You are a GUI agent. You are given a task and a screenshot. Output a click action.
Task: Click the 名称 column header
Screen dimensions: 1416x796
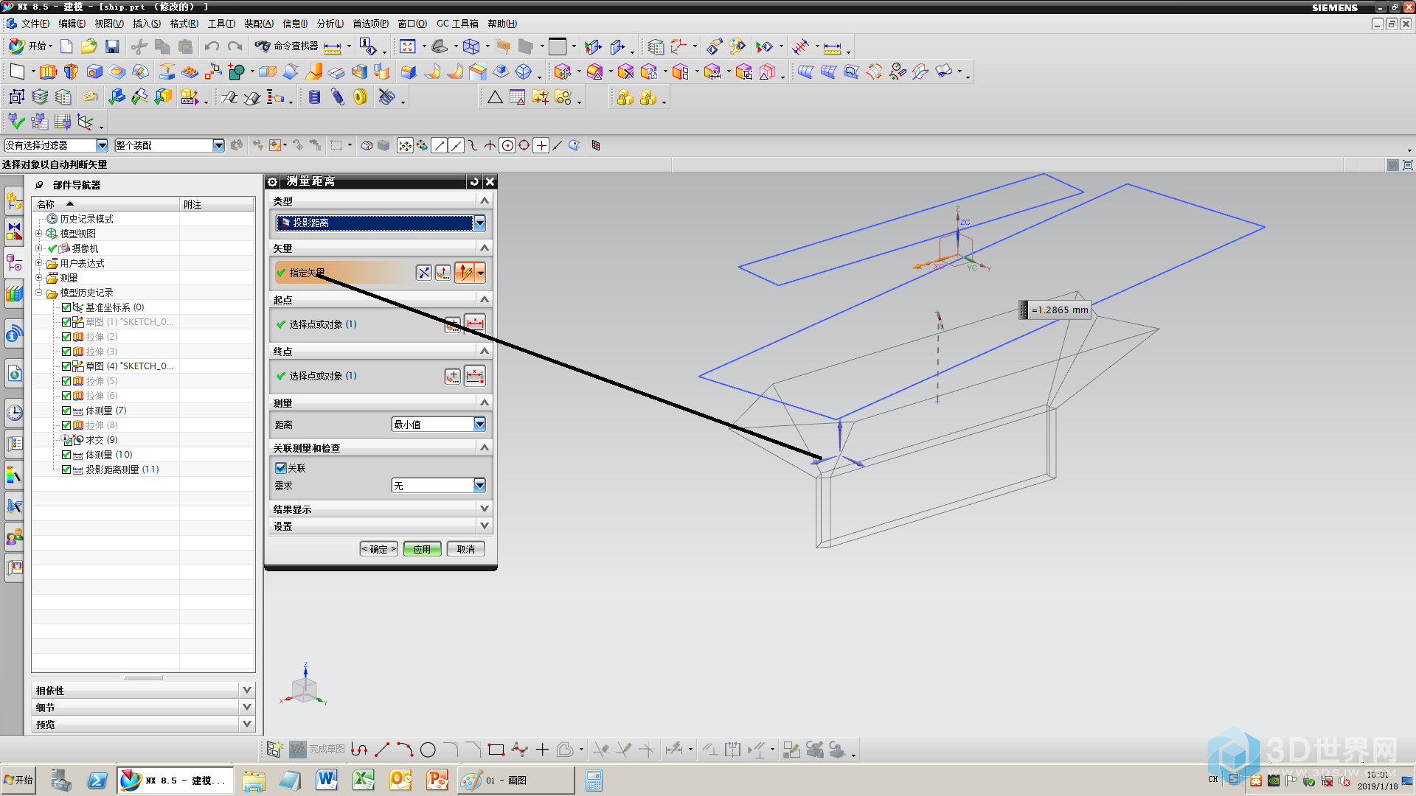106,204
